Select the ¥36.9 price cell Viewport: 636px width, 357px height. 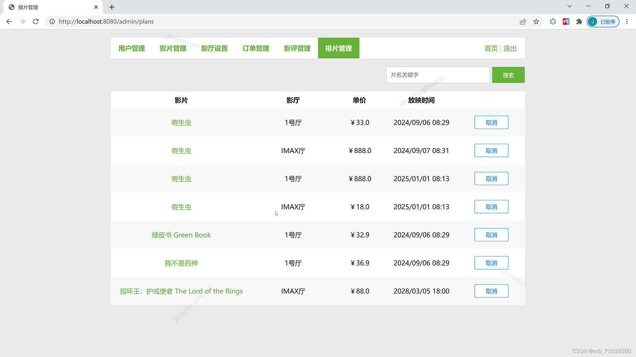[x=360, y=263]
